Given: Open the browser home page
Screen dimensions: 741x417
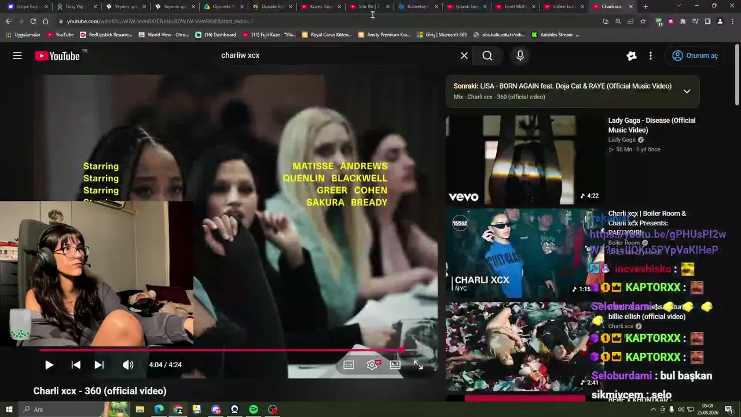Looking at the screenshot, I should (x=45, y=21).
